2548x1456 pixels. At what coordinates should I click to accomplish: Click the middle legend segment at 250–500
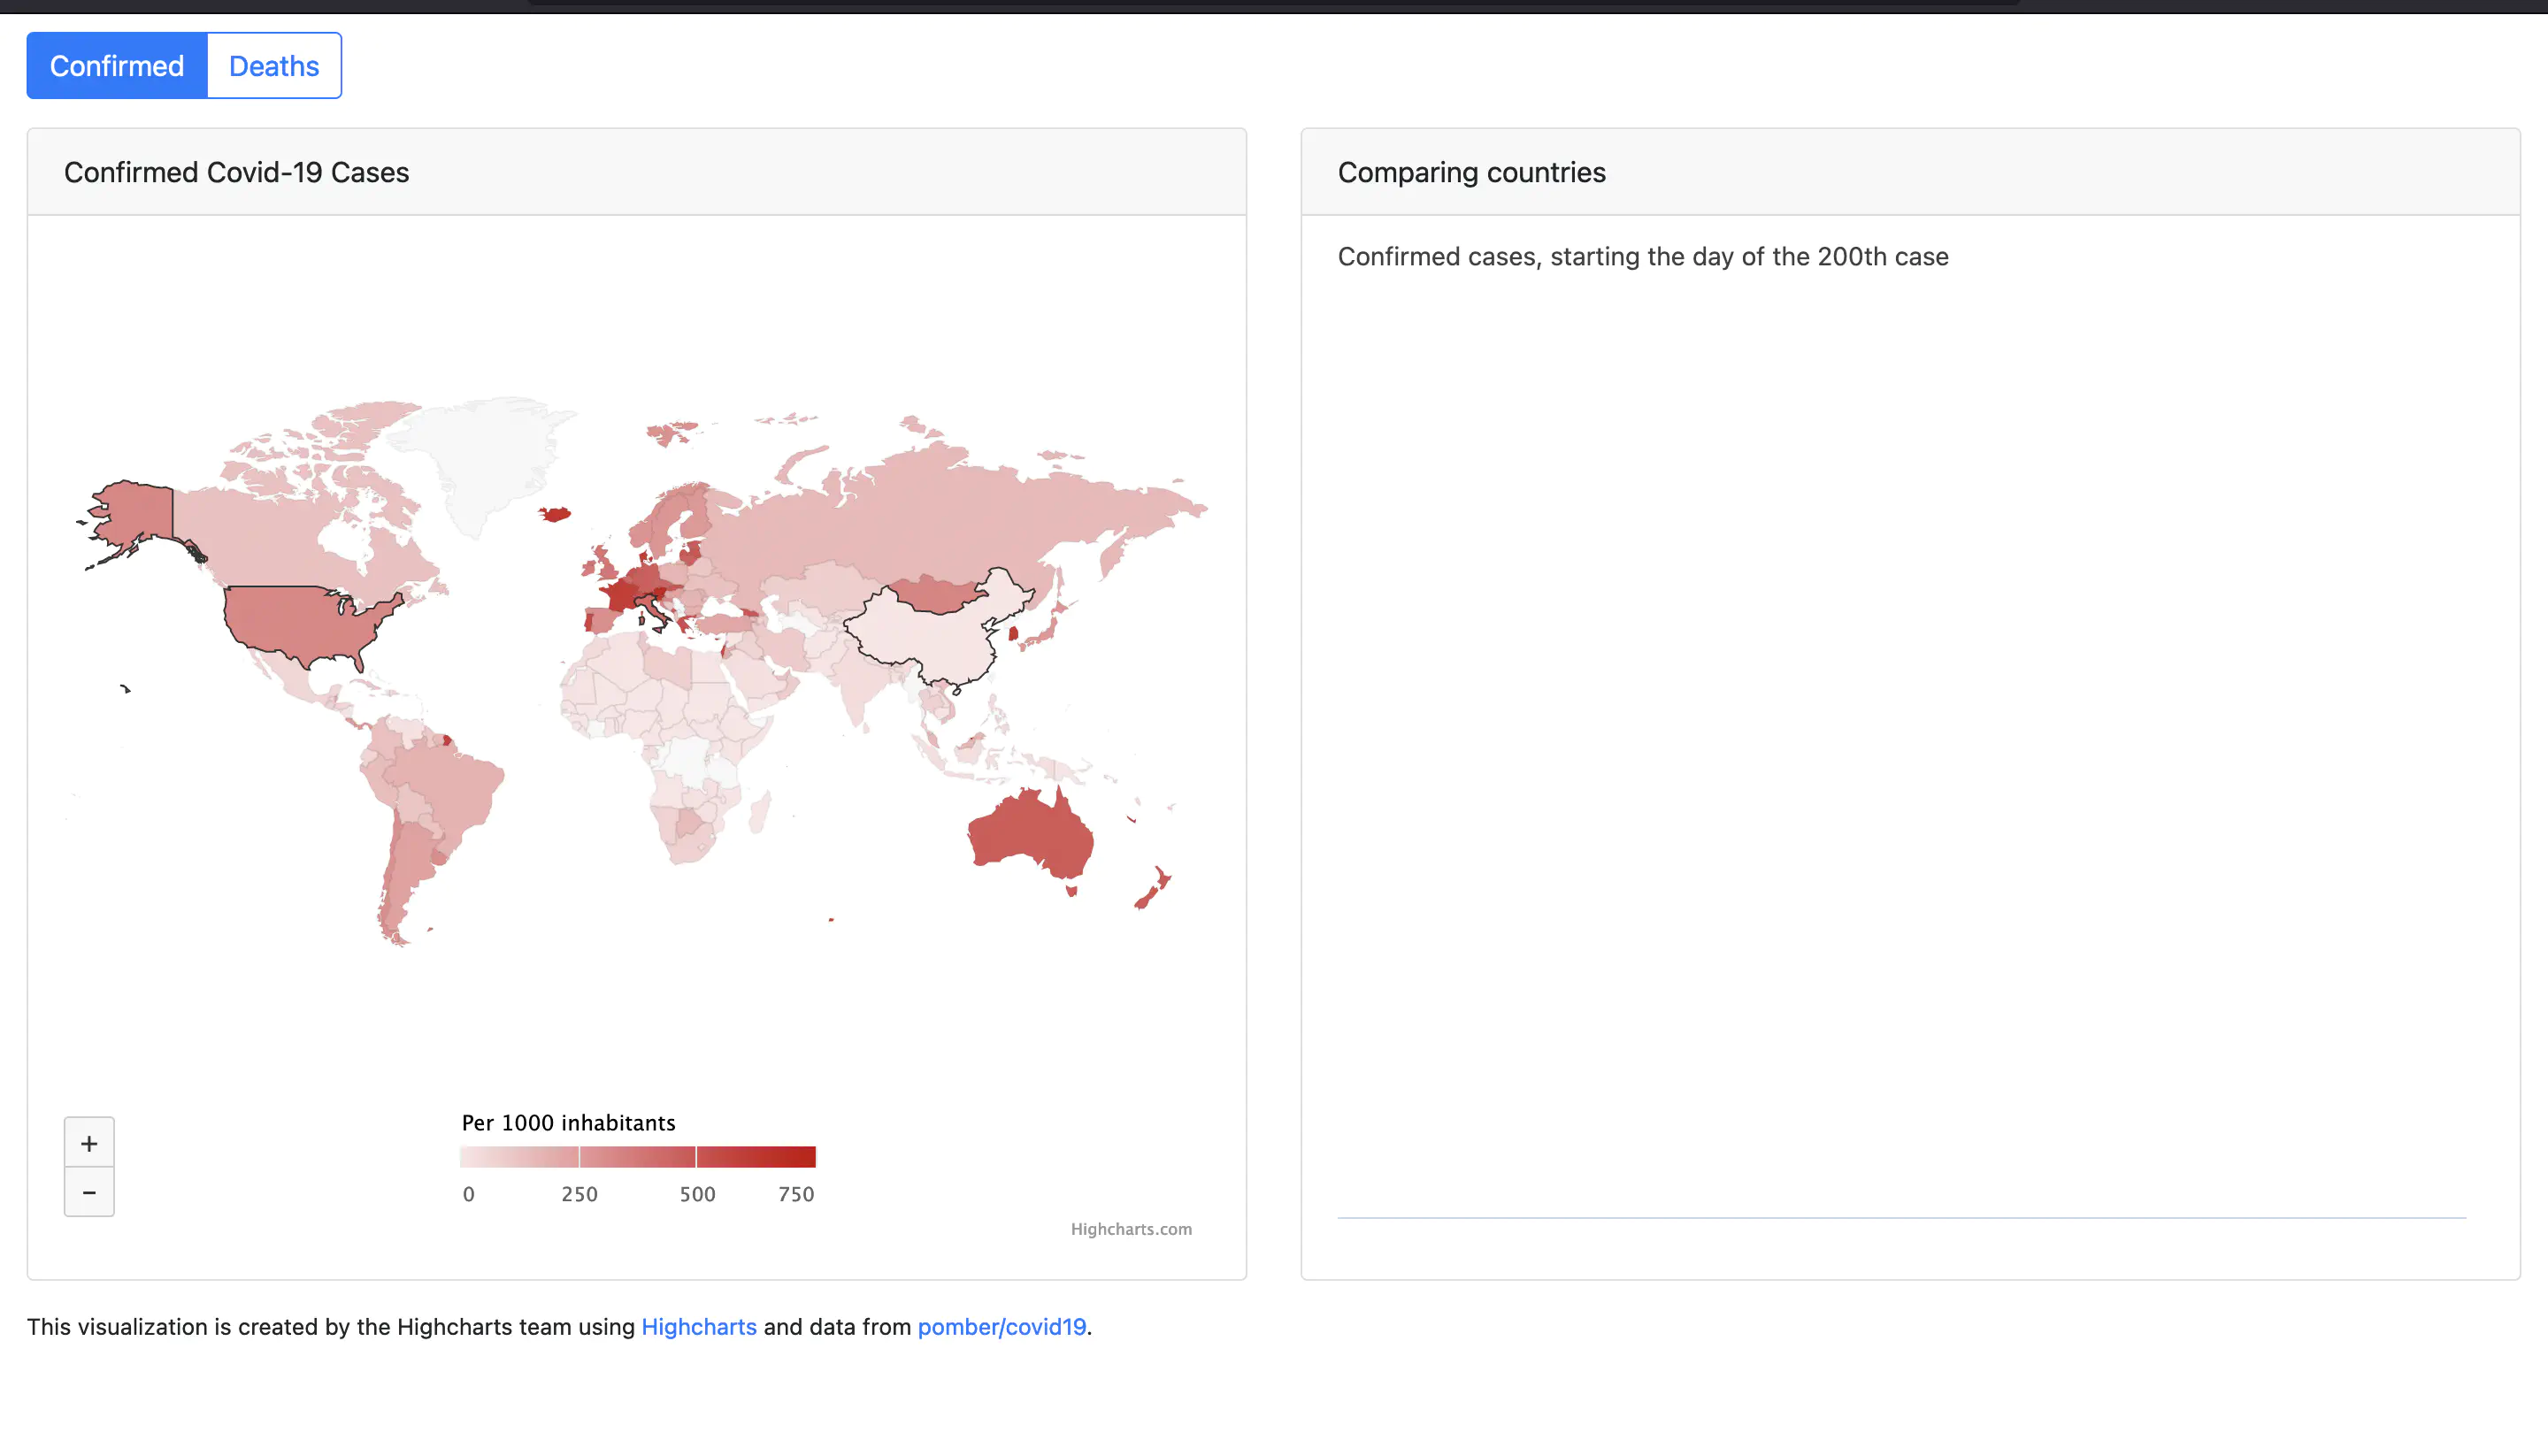coord(637,1157)
